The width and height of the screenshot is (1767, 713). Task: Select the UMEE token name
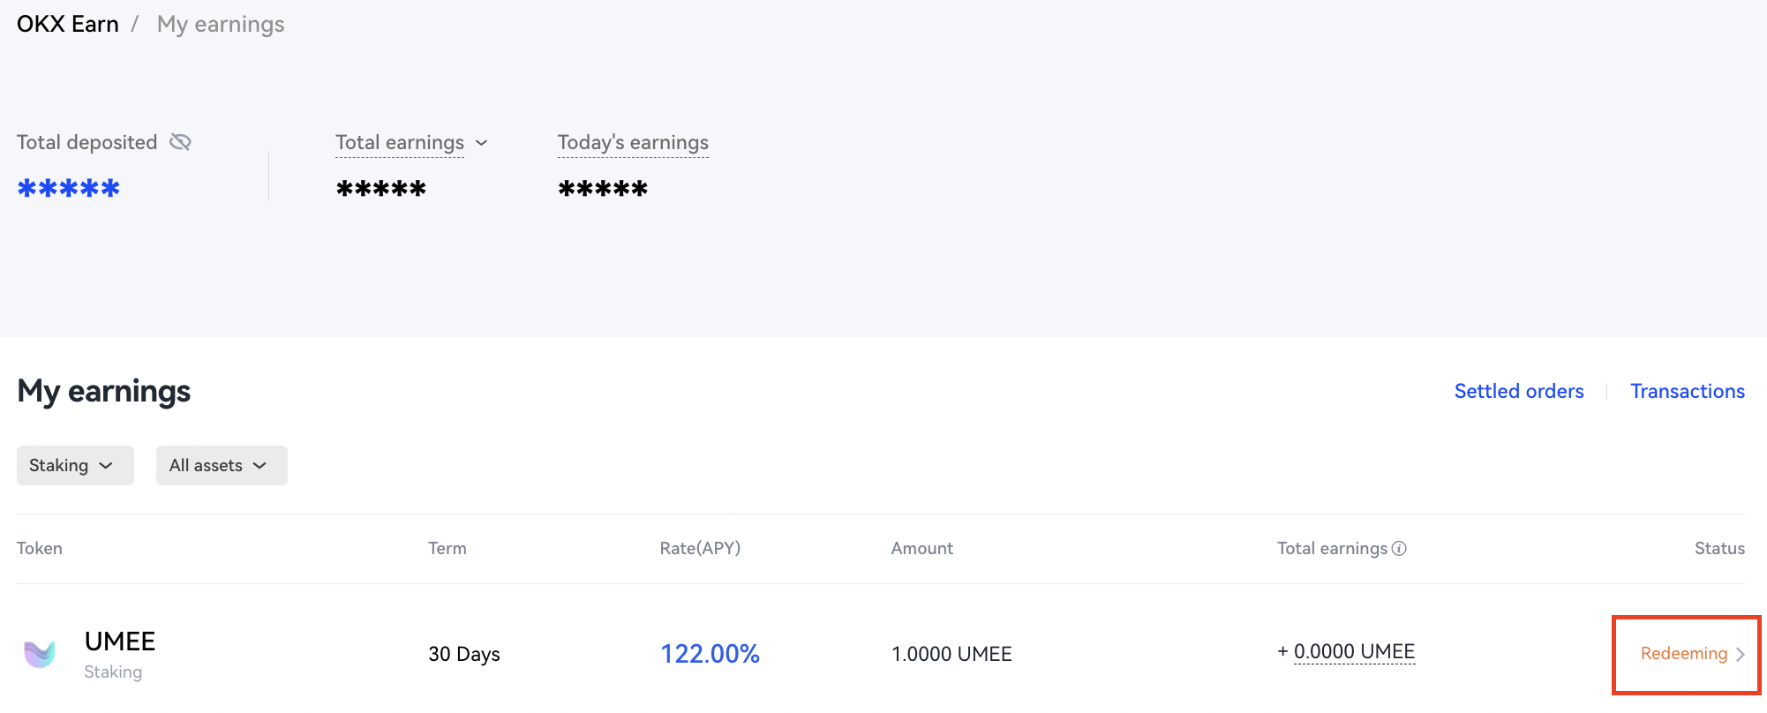point(120,642)
